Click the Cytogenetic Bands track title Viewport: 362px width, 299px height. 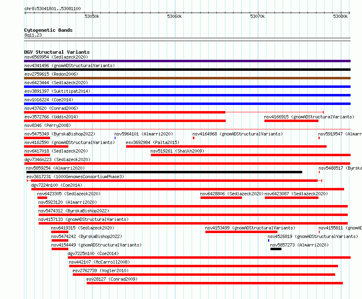pos(48,30)
